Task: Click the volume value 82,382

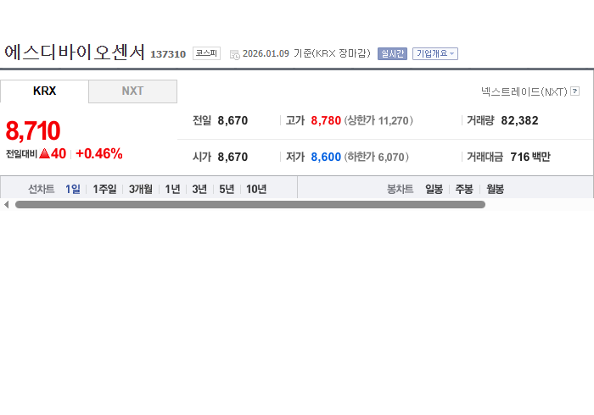Action: click(519, 120)
